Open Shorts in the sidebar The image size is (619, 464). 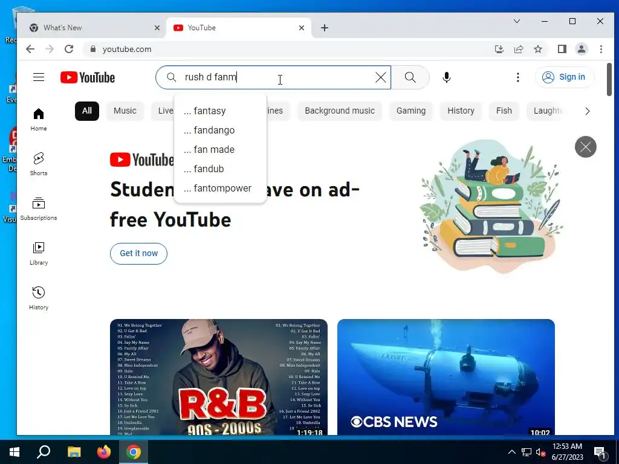(39, 164)
